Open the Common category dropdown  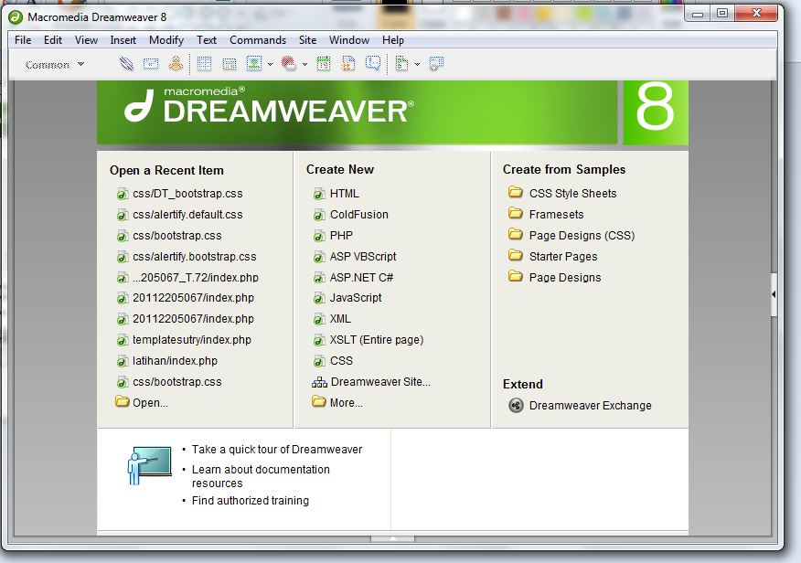(55, 65)
